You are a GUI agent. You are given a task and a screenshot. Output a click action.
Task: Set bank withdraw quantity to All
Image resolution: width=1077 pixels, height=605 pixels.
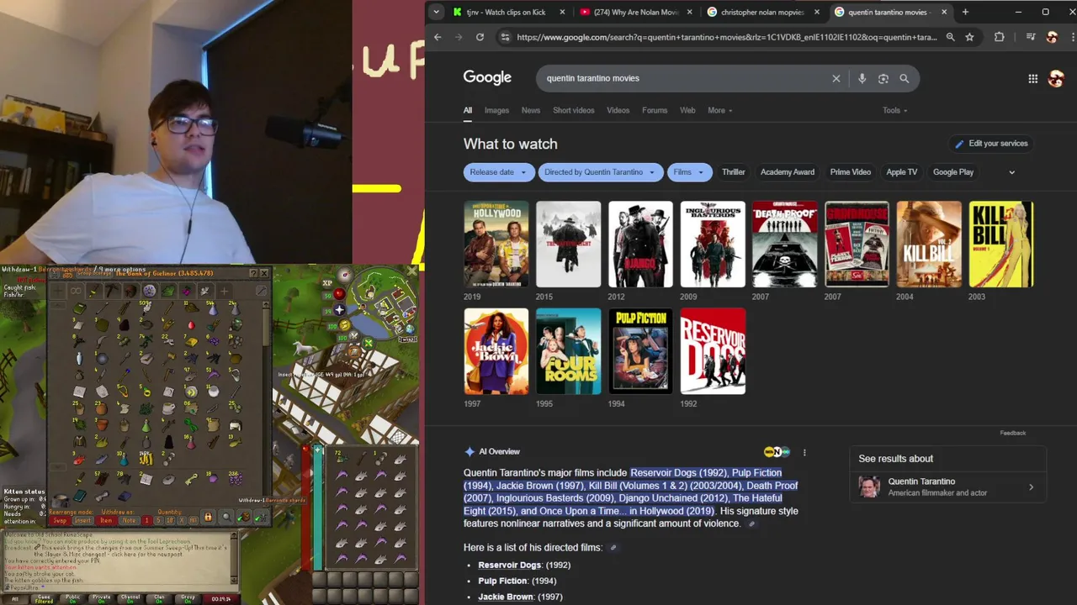click(193, 520)
